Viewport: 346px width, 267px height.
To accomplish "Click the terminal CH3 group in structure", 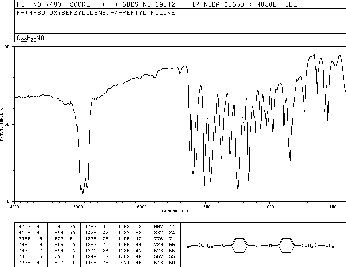I will click(330, 245).
